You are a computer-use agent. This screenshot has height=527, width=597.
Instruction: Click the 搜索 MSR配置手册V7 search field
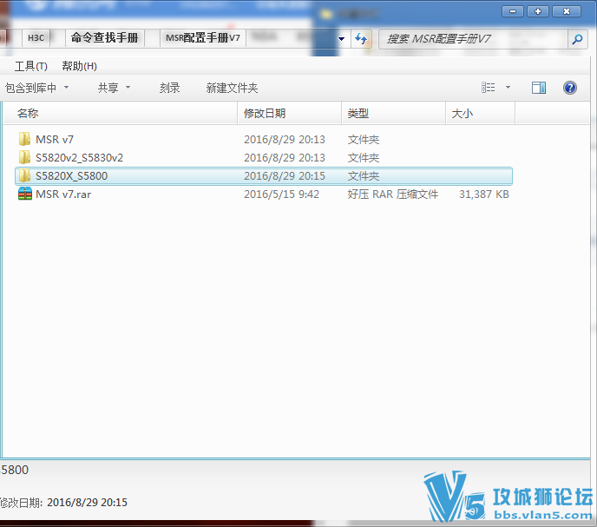pyautogui.click(x=473, y=39)
